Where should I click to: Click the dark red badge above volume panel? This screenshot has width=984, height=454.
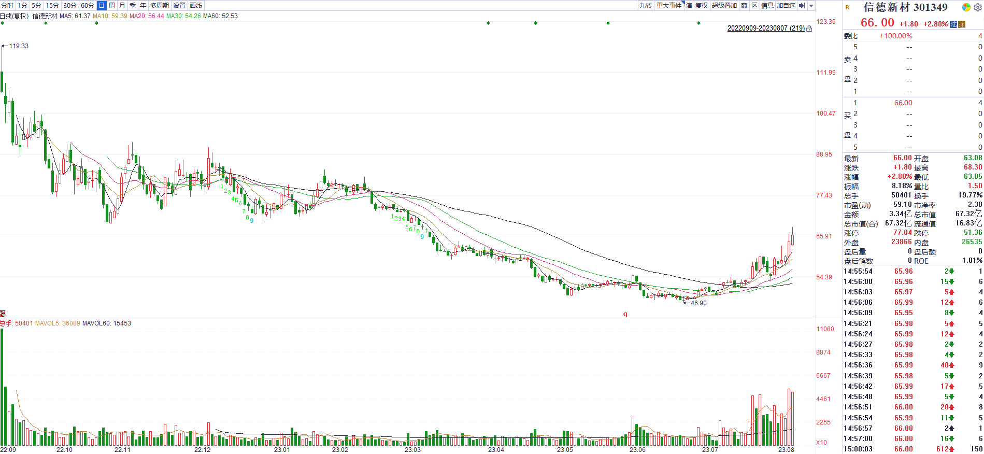3,314
